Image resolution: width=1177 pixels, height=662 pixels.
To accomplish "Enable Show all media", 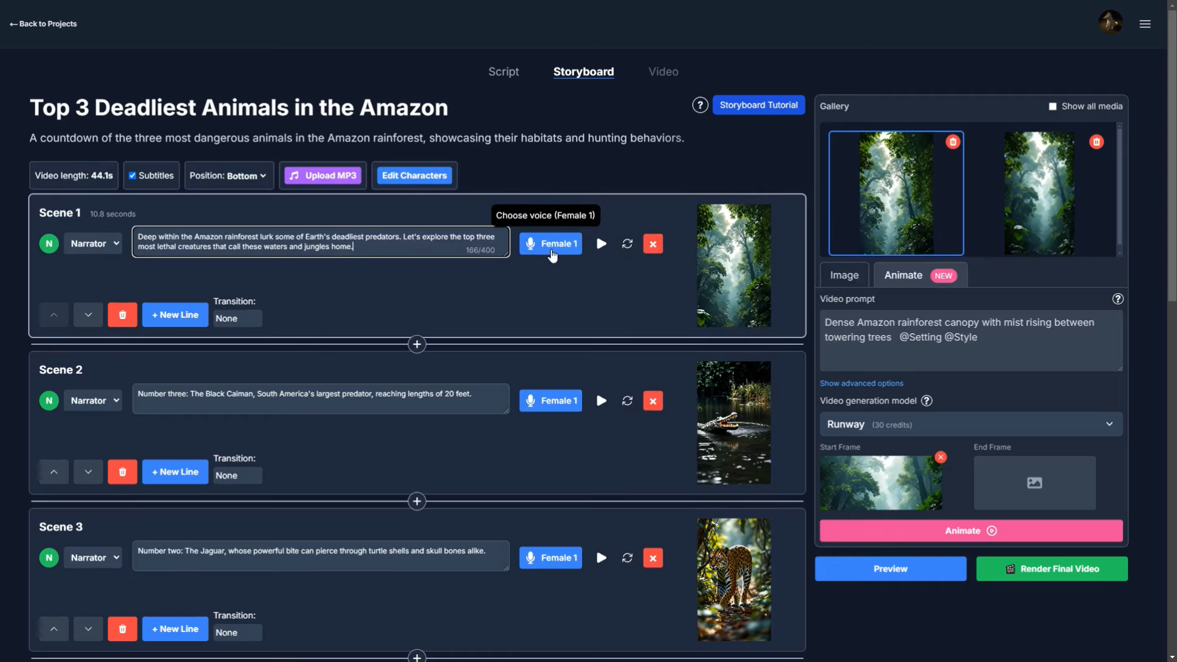I will 1052,106.
